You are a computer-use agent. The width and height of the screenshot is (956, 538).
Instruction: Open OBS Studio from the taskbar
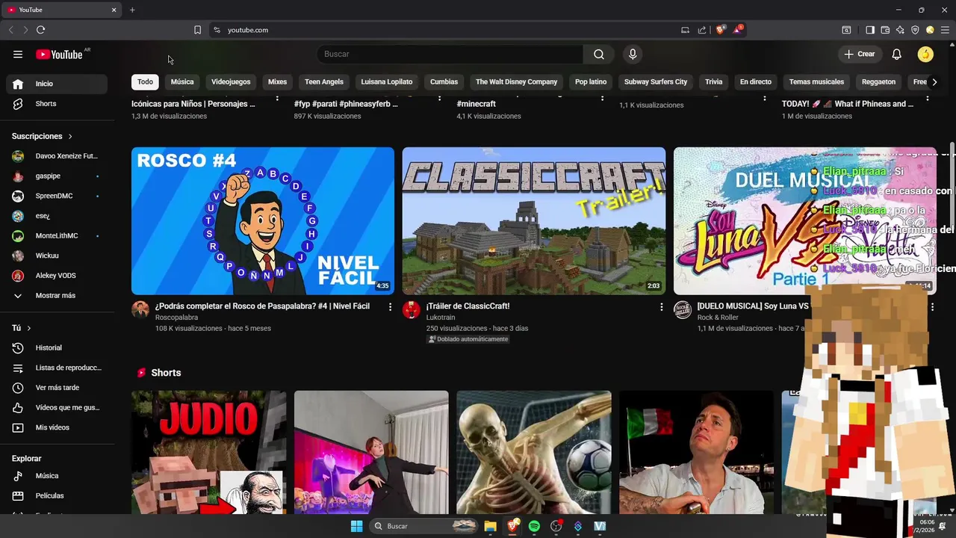556,526
